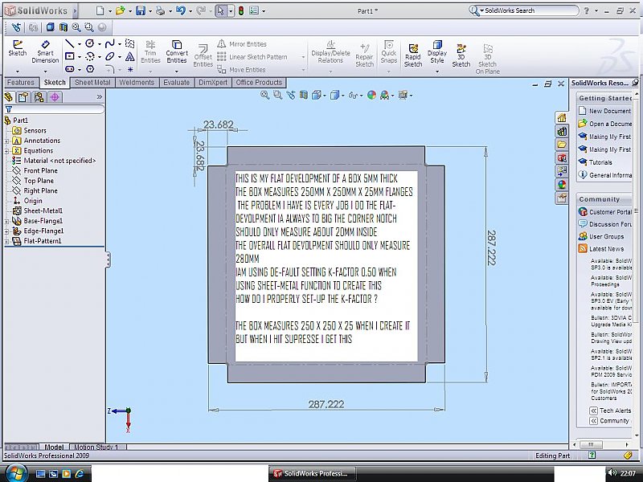Switch to the Weldments tab
This screenshot has width=643, height=482.
137,83
